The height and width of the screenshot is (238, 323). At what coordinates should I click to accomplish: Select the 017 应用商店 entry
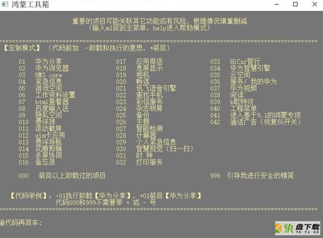(139, 62)
